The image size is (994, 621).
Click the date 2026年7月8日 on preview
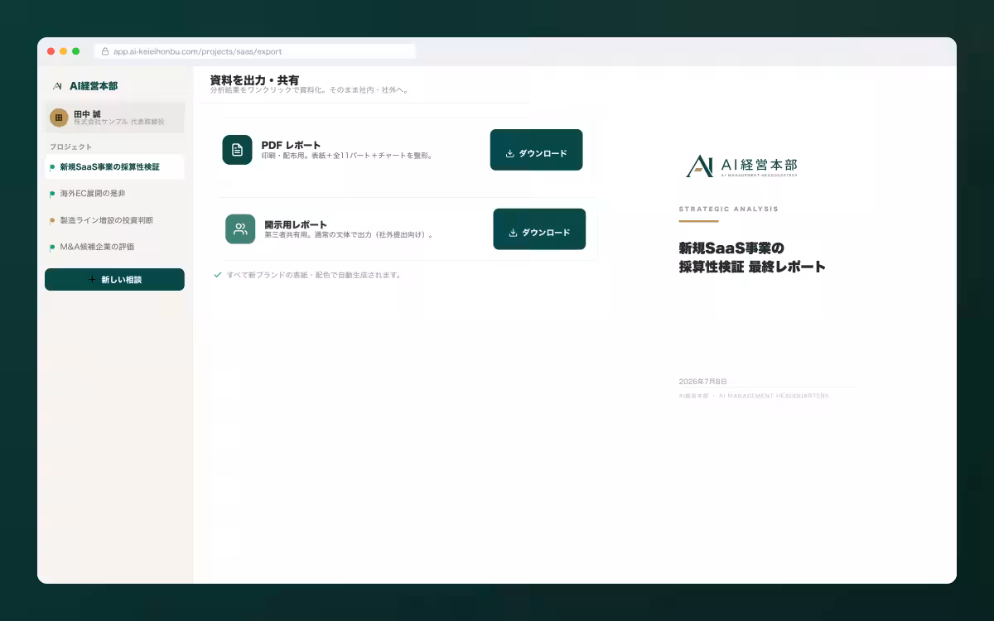click(702, 382)
